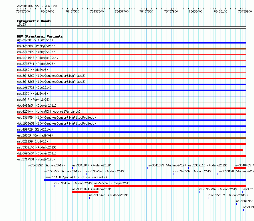Select the nsv3339678 (Audano2019) label
The height and width of the screenshot is (221, 254).
(x=109, y=195)
